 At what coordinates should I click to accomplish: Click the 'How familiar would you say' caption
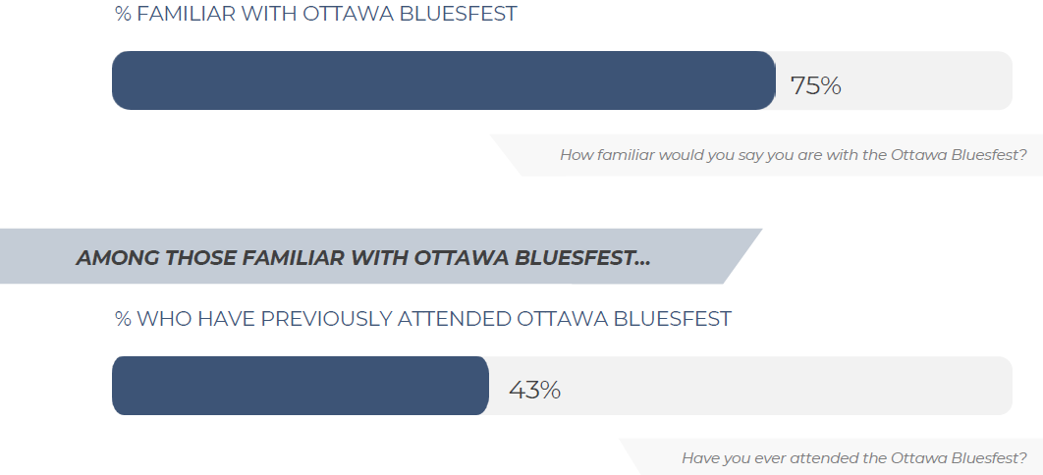(794, 155)
